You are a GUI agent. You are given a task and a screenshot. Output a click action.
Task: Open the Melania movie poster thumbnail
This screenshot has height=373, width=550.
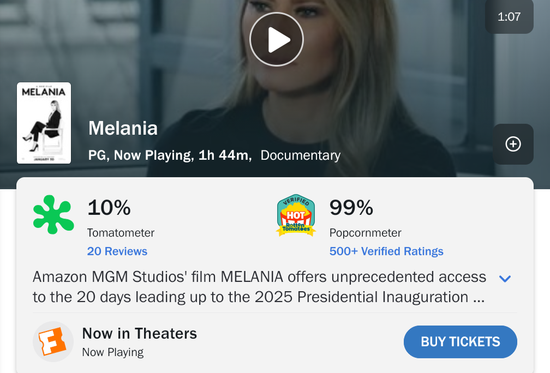(44, 123)
